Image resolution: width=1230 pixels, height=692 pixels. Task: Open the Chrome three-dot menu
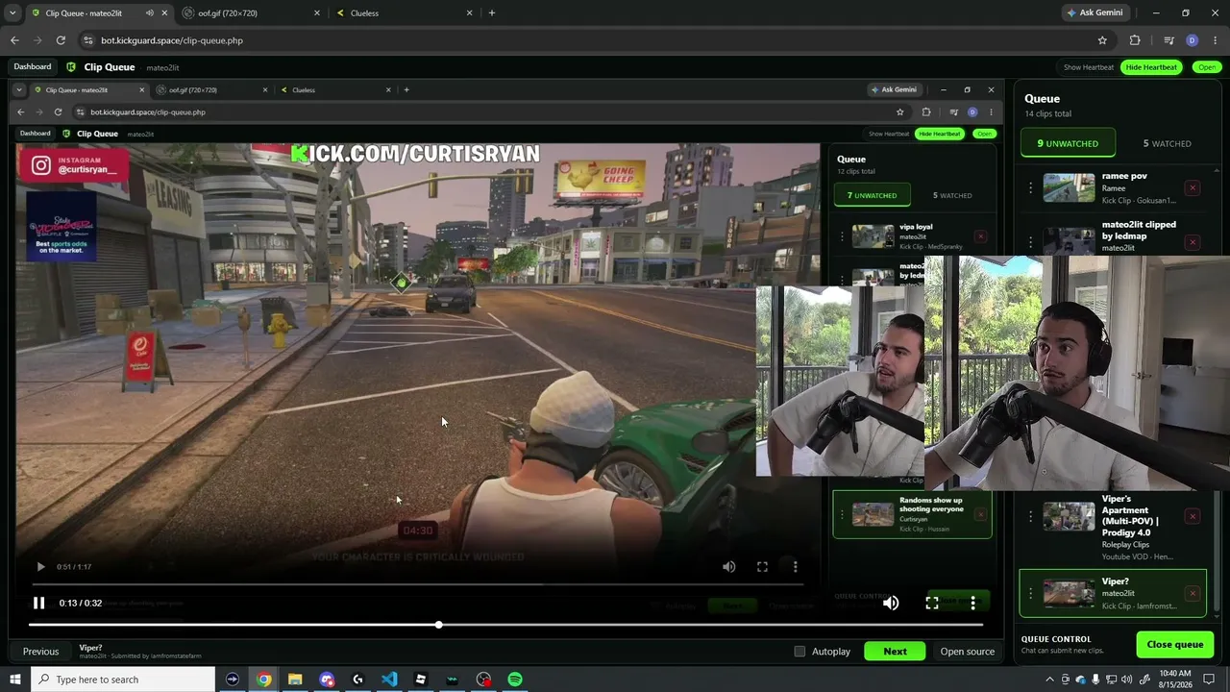[x=1216, y=40]
